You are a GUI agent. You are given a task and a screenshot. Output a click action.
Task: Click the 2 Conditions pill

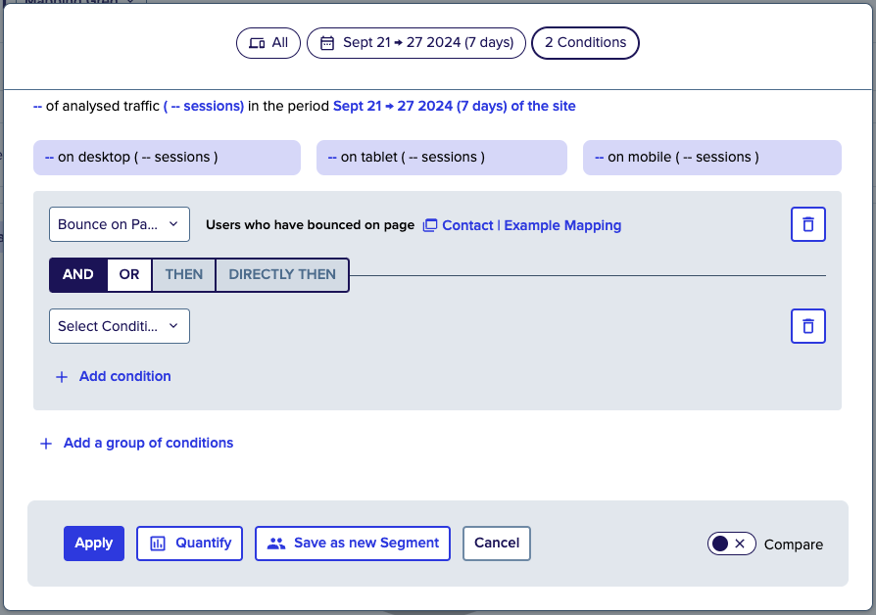585,42
